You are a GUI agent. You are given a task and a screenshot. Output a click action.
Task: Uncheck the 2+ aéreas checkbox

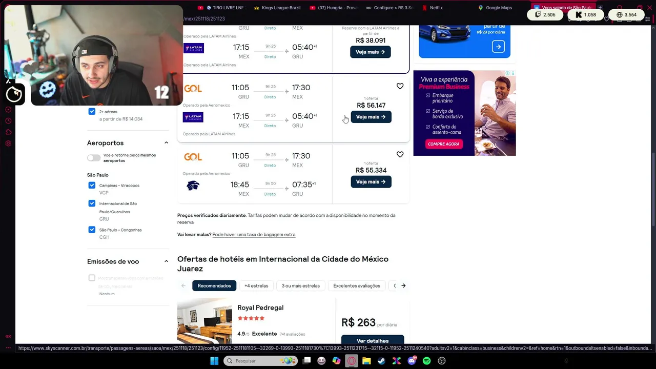92,111
